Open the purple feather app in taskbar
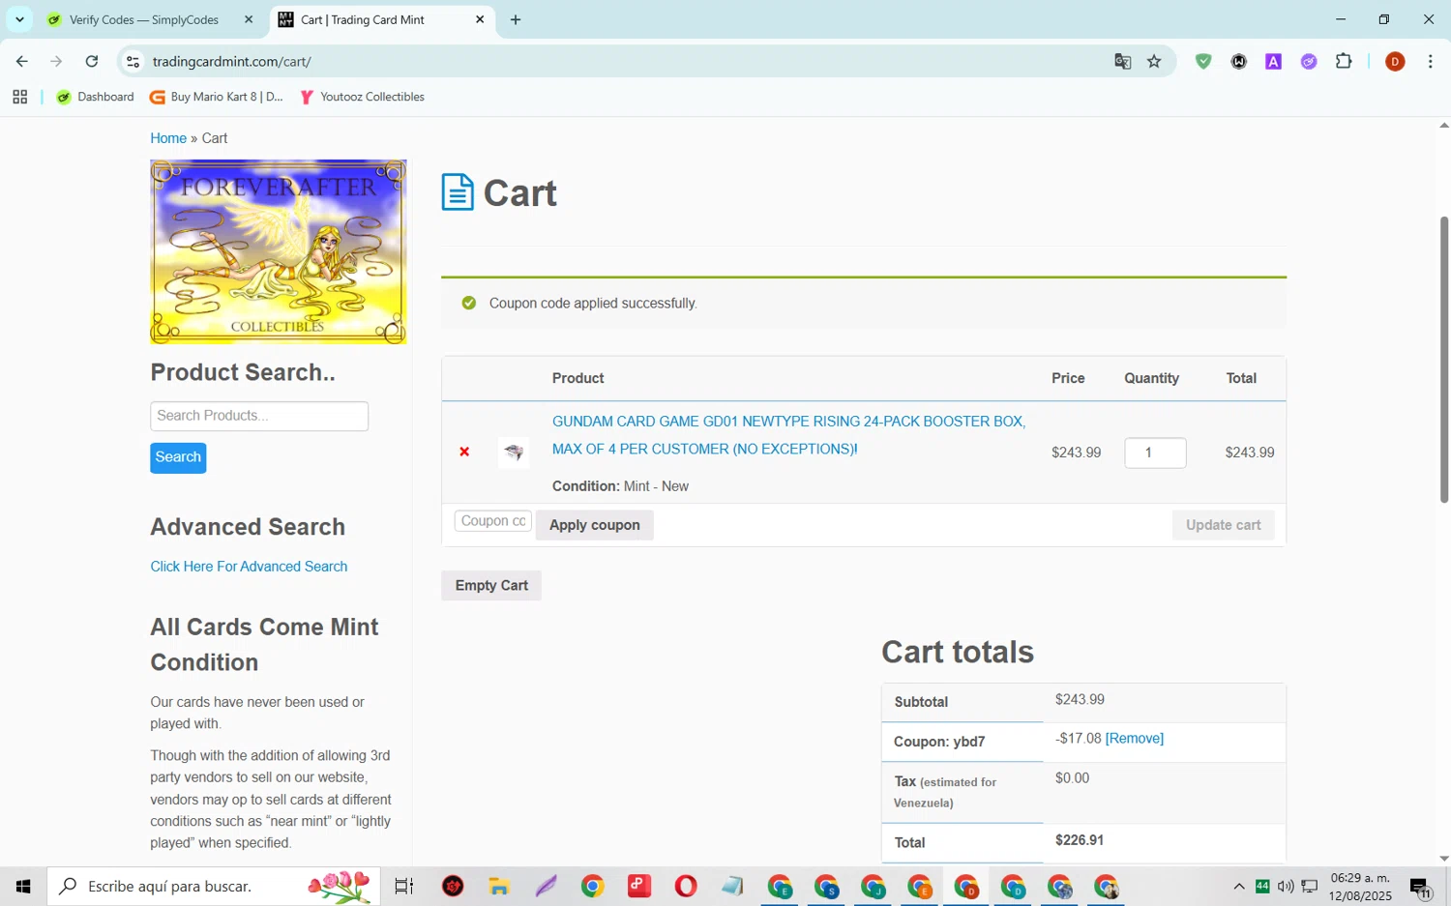Screen dimensions: 1451x906 tap(546, 886)
